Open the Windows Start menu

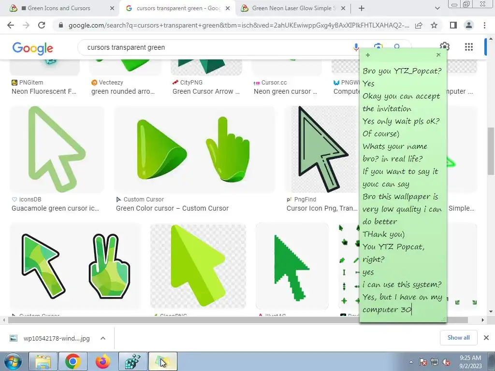[x=13, y=361]
